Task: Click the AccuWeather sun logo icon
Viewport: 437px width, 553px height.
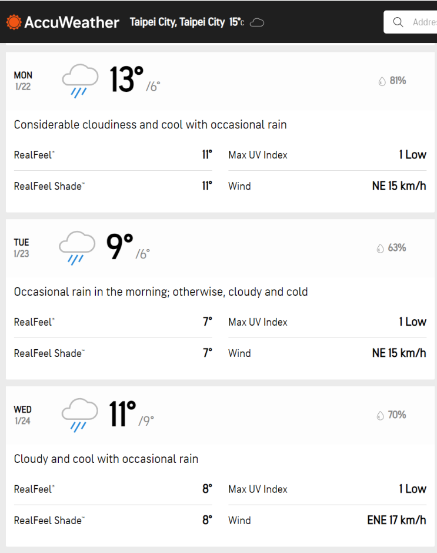Action: [x=14, y=22]
